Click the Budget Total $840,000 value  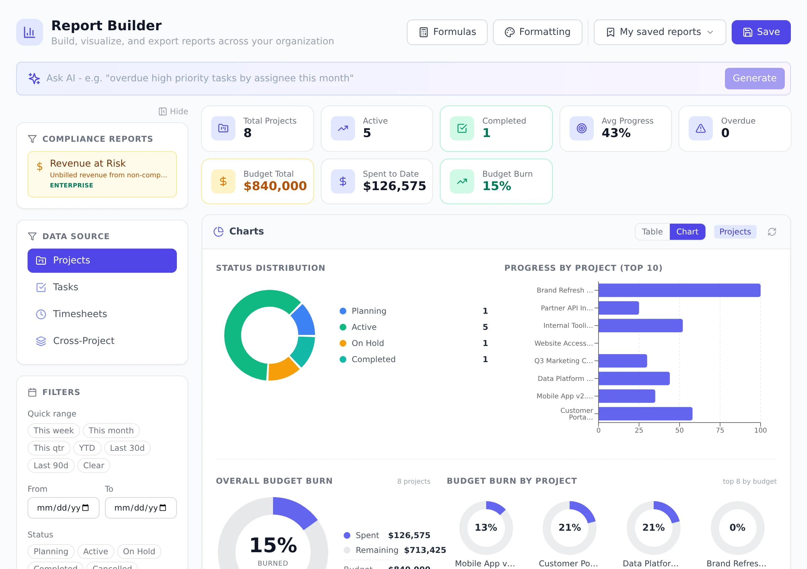(x=275, y=186)
